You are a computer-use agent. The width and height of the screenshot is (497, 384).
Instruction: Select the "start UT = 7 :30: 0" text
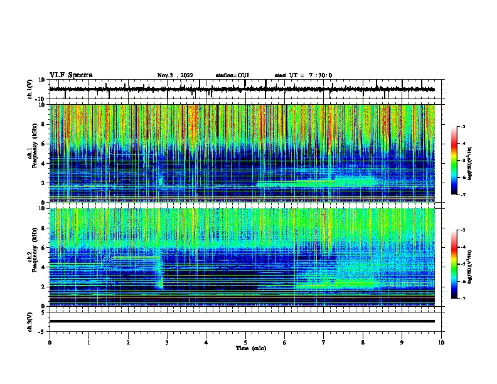pyautogui.click(x=303, y=75)
